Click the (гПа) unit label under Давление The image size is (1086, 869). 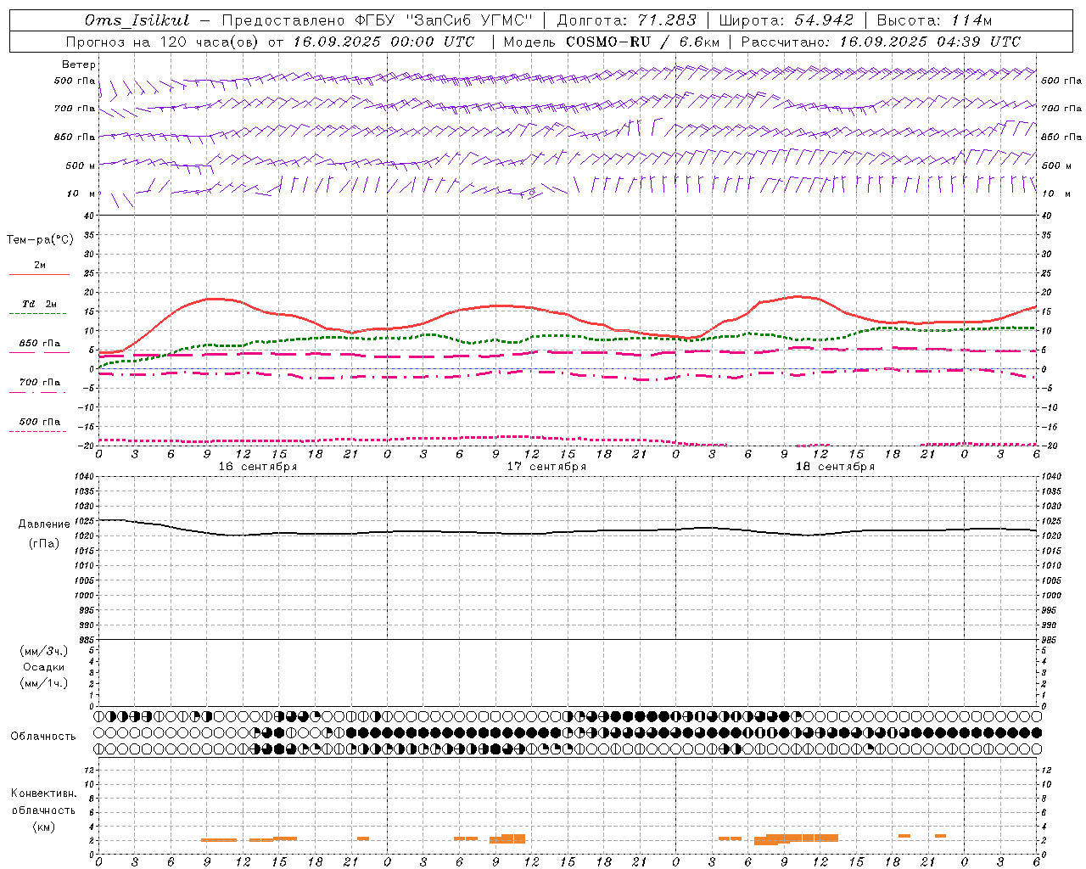pos(44,543)
